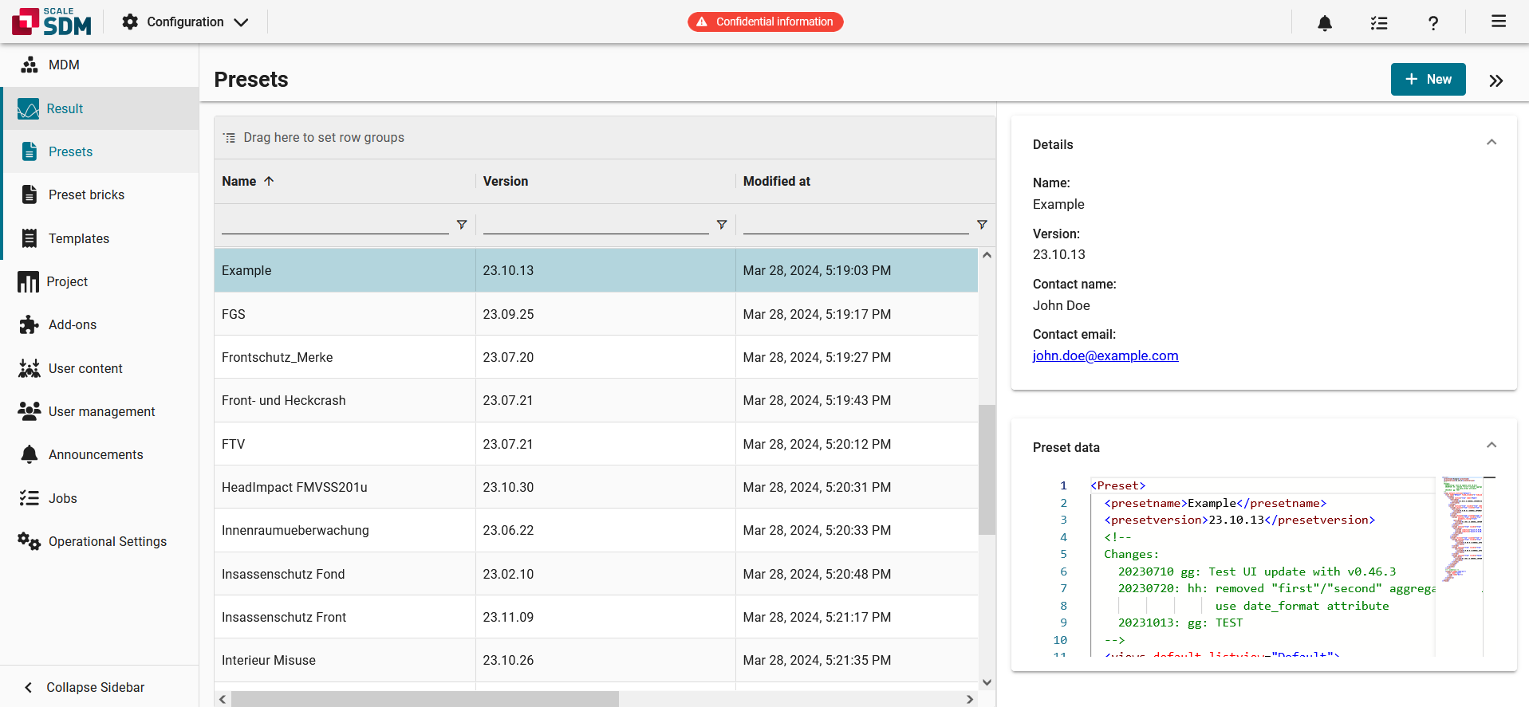Click the Project board icon
Screen dimensions: 1529x707
point(28,281)
